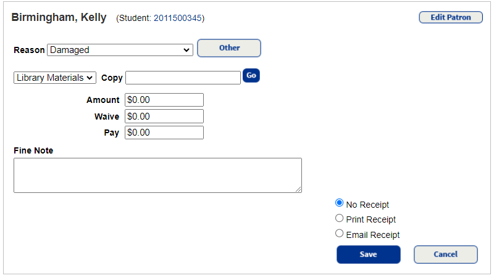Image resolution: width=494 pixels, height=278 pixels.
Task: Save the fine with the Save button
Action: (368, 255)
